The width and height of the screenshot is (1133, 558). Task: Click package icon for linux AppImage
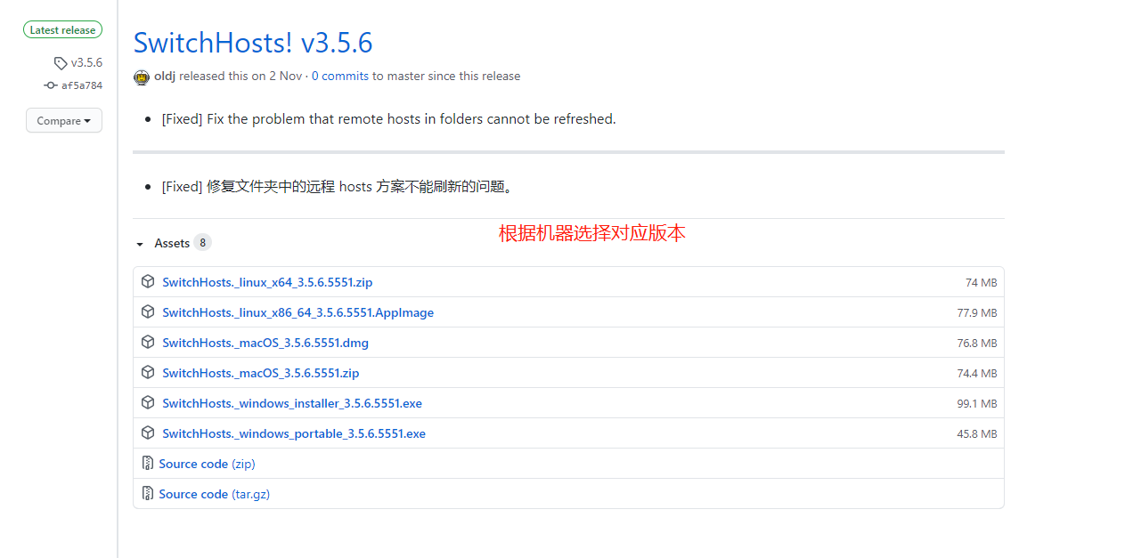(x=148, y=312)
